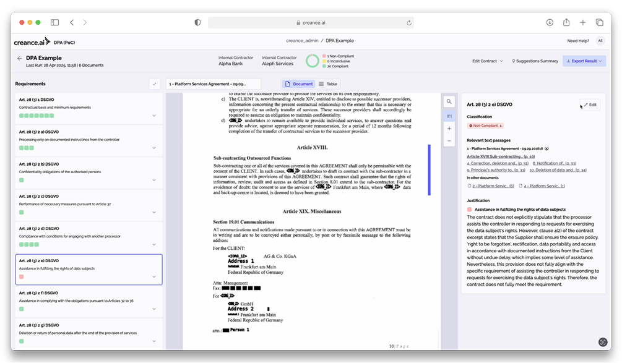The image size is (622, 363).
Task: Click the Non-Compliant classification badge
Action: point(485,126)
